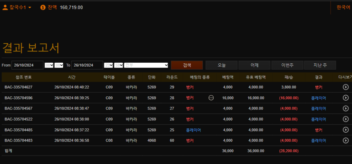
Task: Select the 어제 yesterday quick filter
Action: (x=254, y=65)
